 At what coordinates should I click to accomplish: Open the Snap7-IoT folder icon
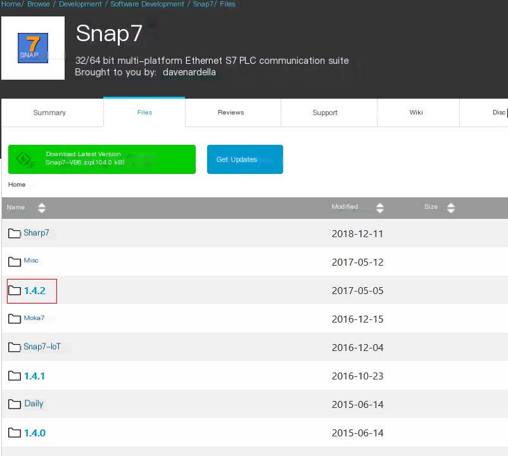coord(15,347)
